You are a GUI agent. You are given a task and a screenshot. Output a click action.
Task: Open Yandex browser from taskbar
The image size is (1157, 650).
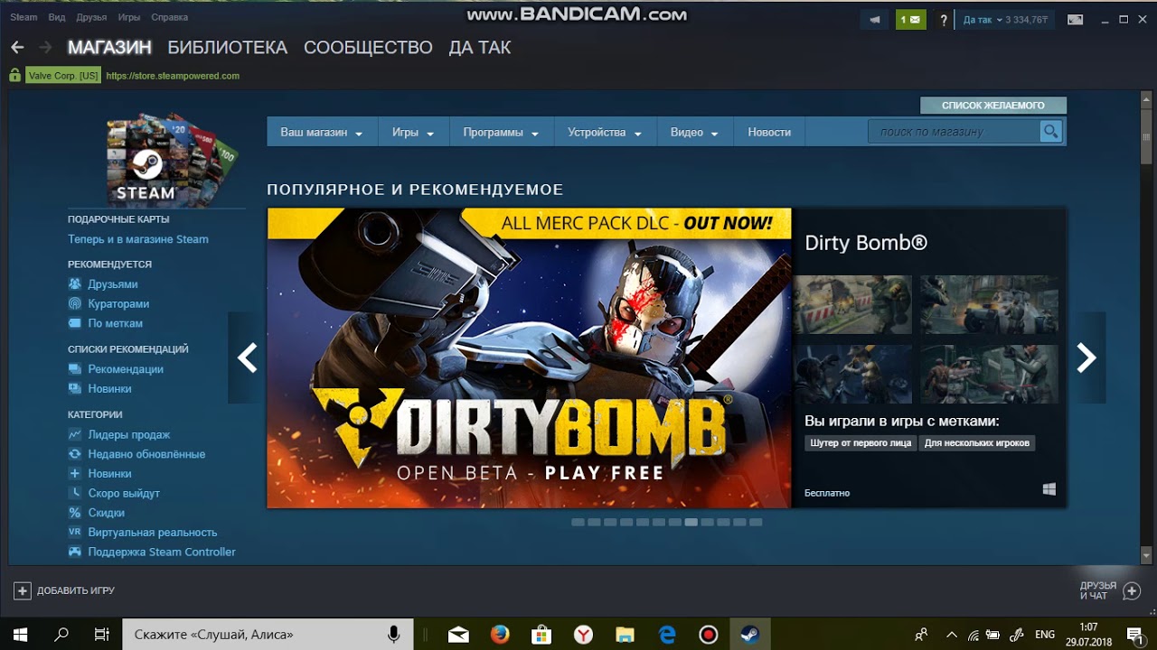point(584,635)
